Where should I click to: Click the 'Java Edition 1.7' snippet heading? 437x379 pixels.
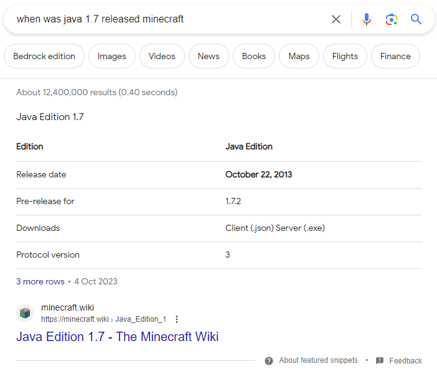click(50, 117)
